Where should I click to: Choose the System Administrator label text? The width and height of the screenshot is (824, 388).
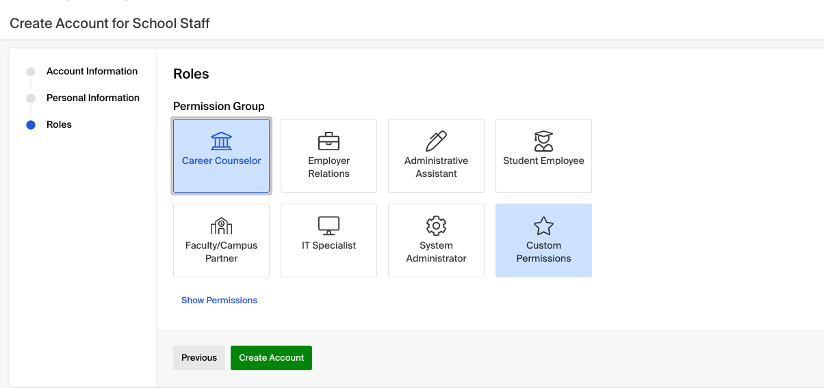pos(436,252)
